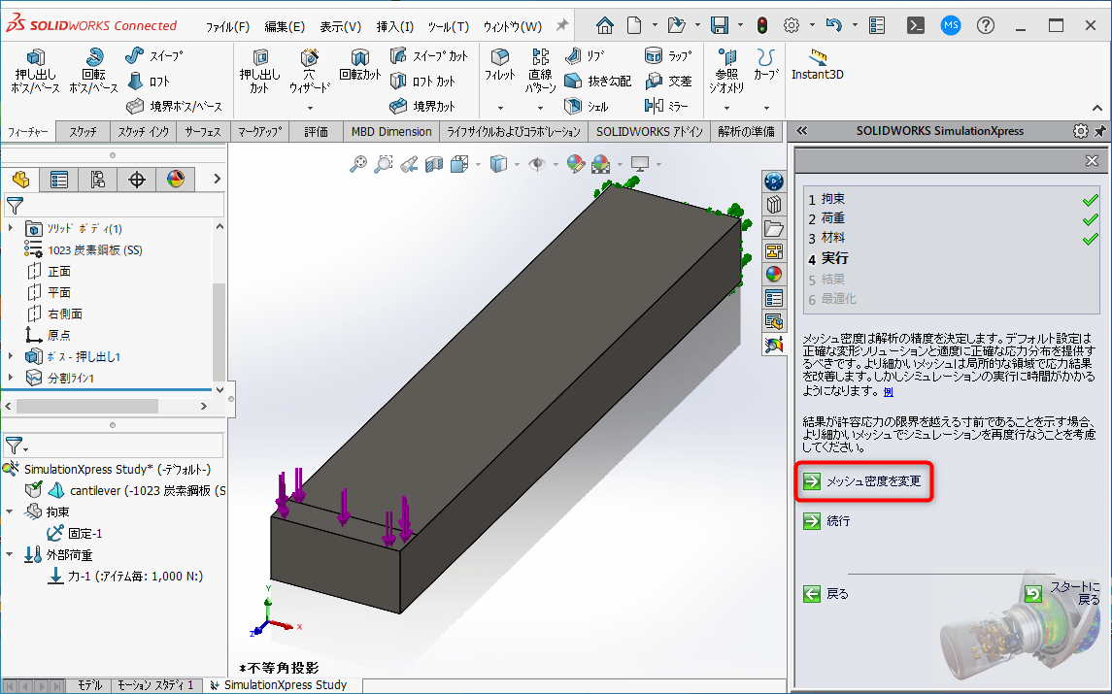Select the ミラー feature icon
1112x694 pixels.
pyautogui.click(x=655, y=105)
